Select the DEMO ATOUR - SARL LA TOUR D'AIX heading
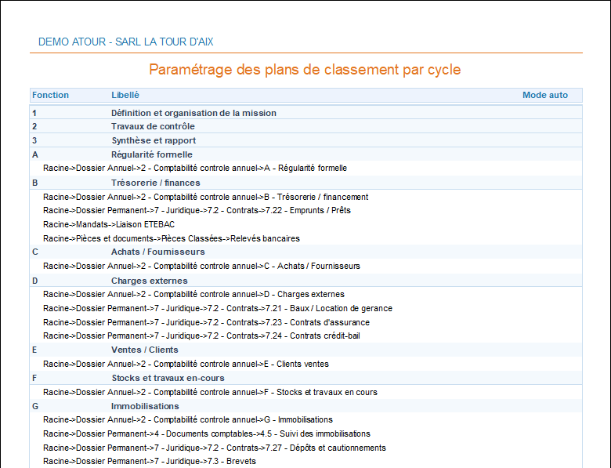 [x=126, y=42]
